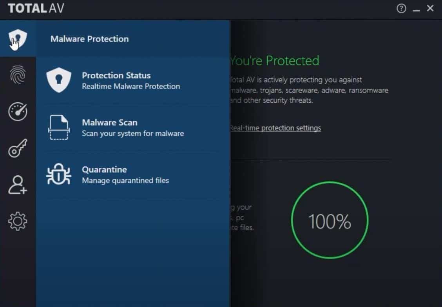Open settings via the sidebar gear icon

[18, 222]
